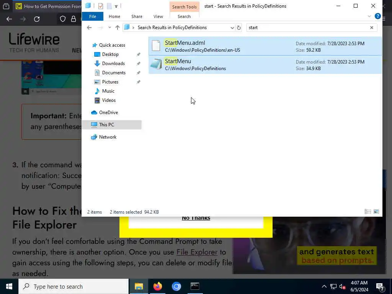The image size is (392, 294).
Task: Click Properties icon in Quick Access Toolbar
Action: point(101,6)
